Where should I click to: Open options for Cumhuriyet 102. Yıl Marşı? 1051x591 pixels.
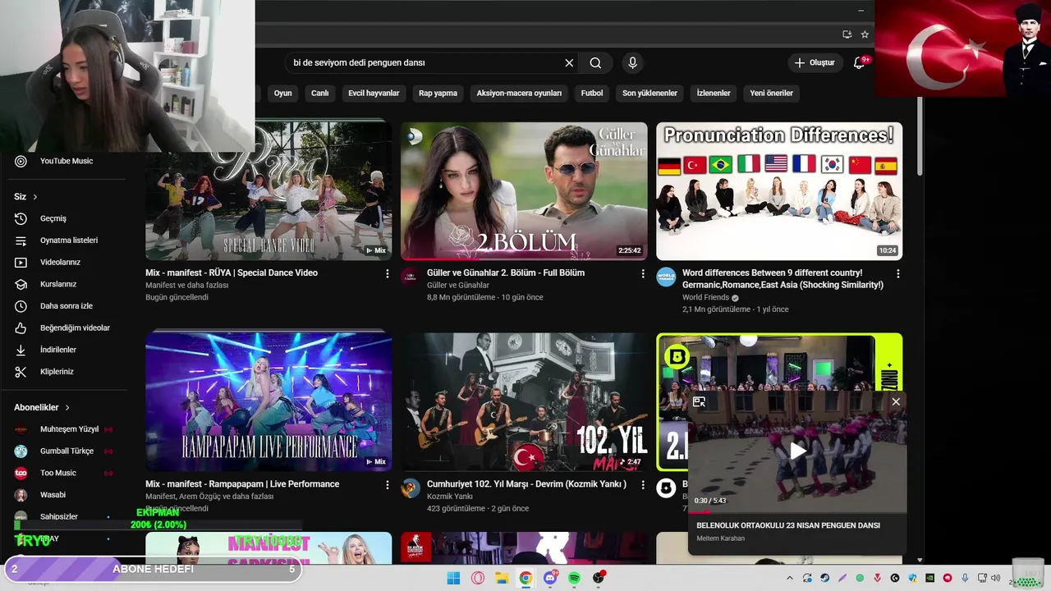(643, 485)
